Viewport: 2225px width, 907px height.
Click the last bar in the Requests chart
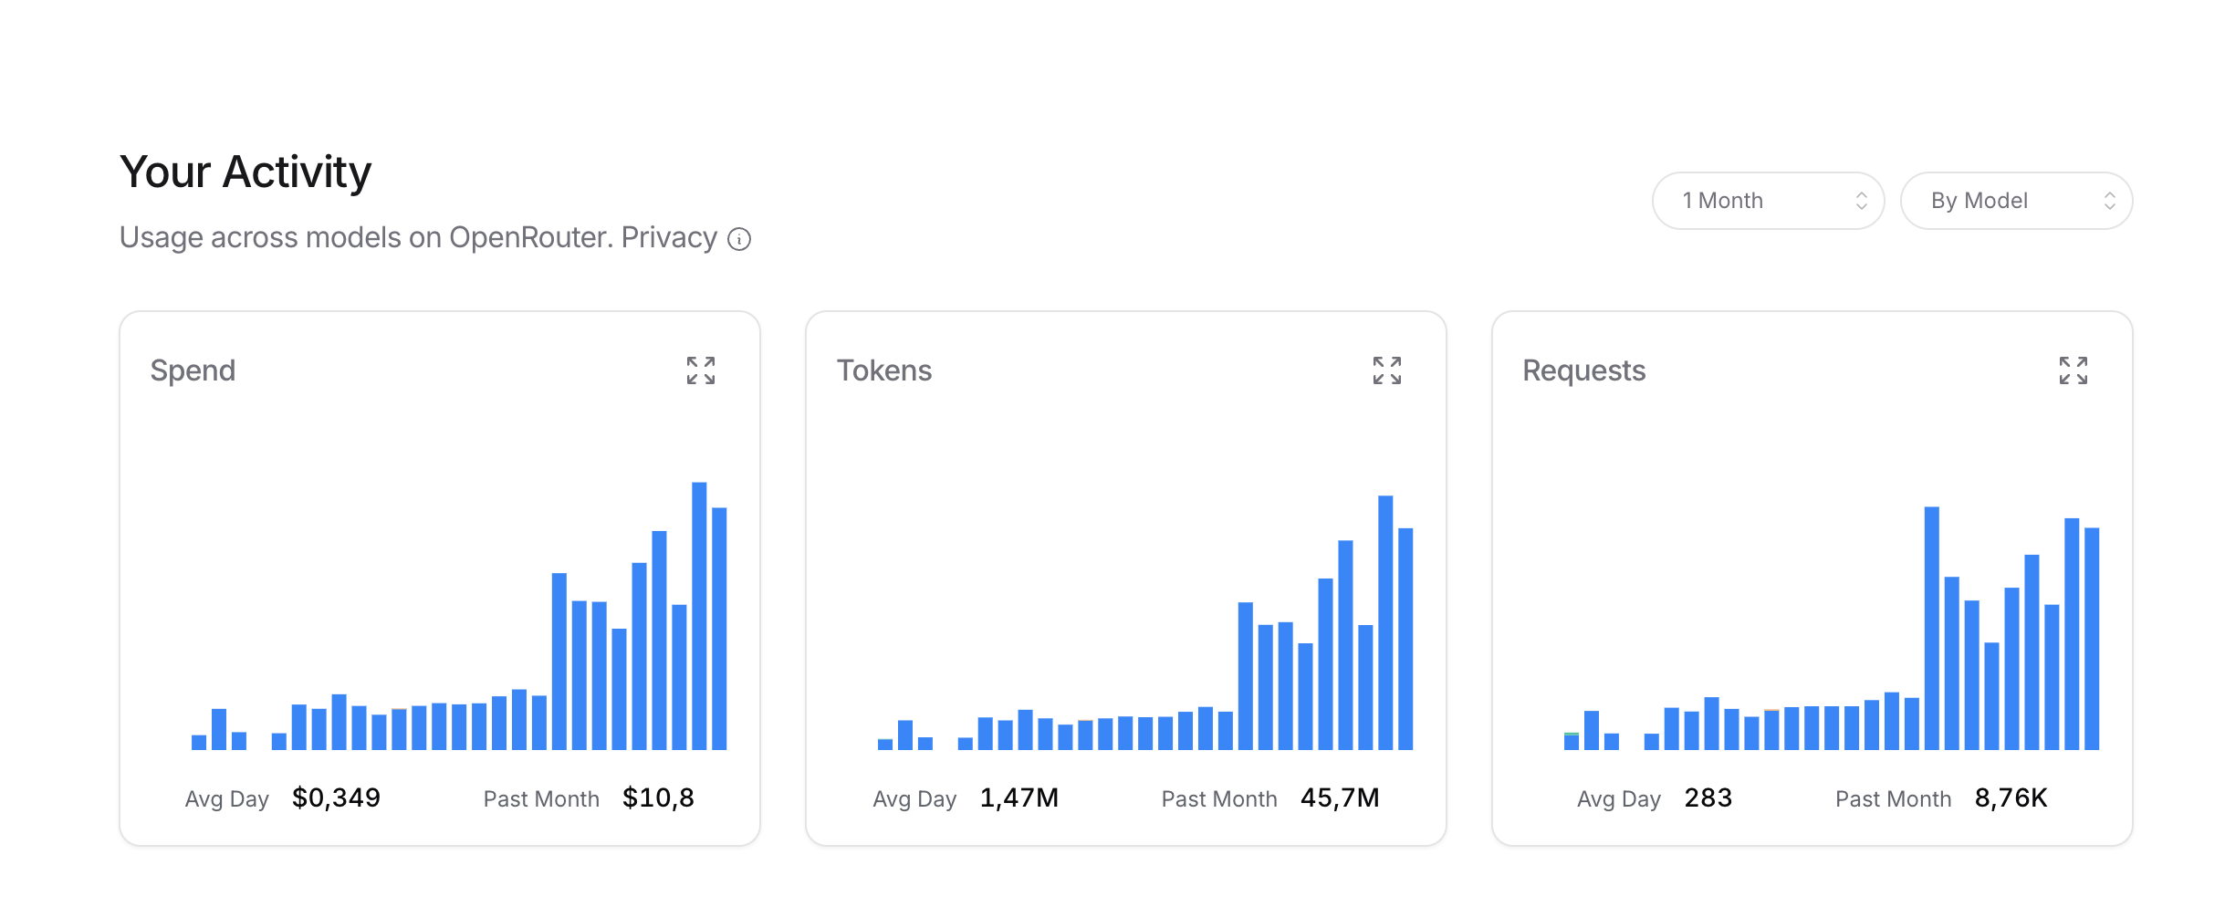point(2092,639)
